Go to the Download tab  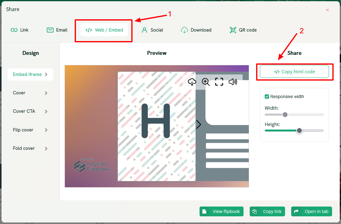pos(196,30)
